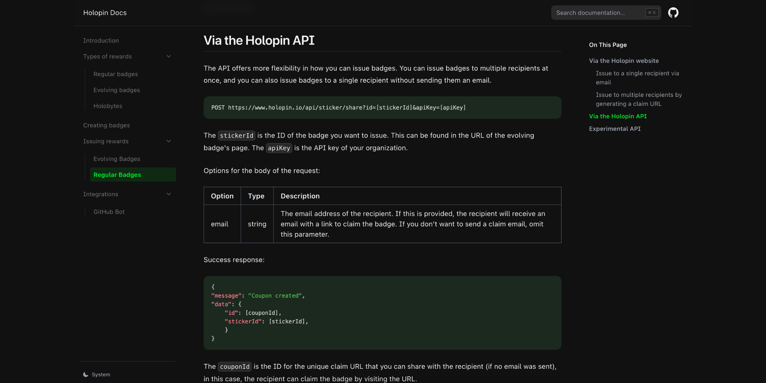The image size is (766, 383).
Task: Open the Creating badges page
Action: coord(106,125)
